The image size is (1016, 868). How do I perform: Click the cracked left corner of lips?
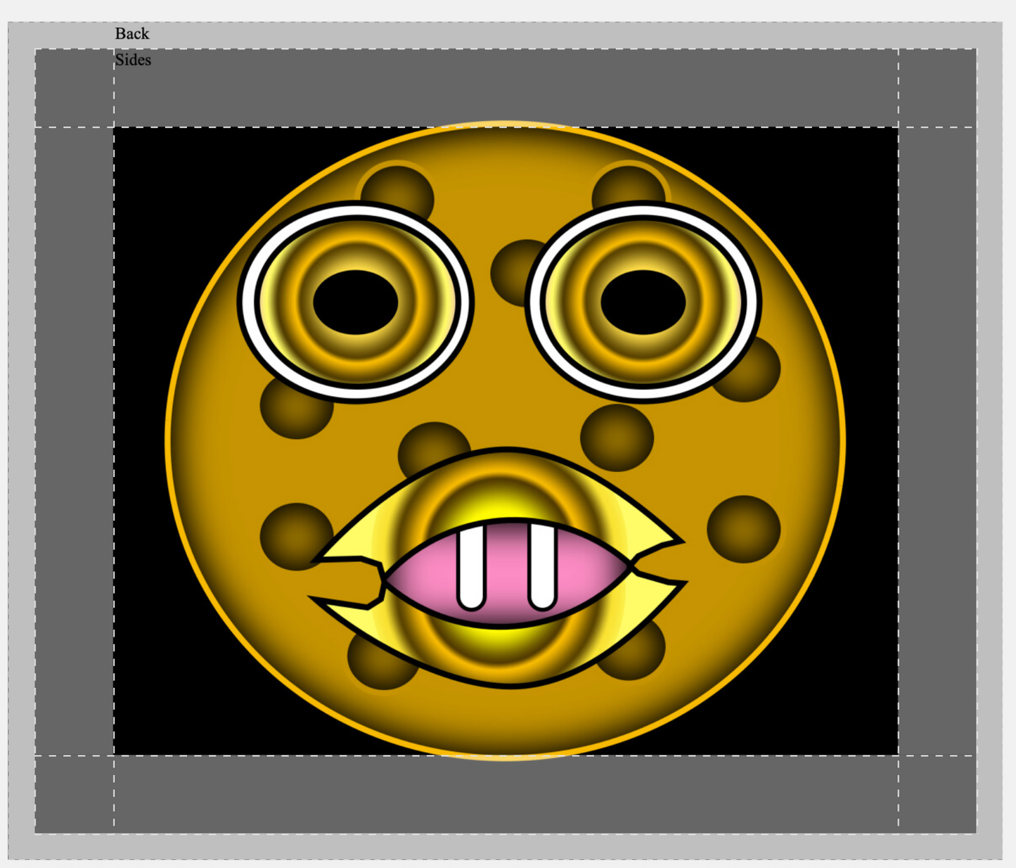tap(352, 580)
